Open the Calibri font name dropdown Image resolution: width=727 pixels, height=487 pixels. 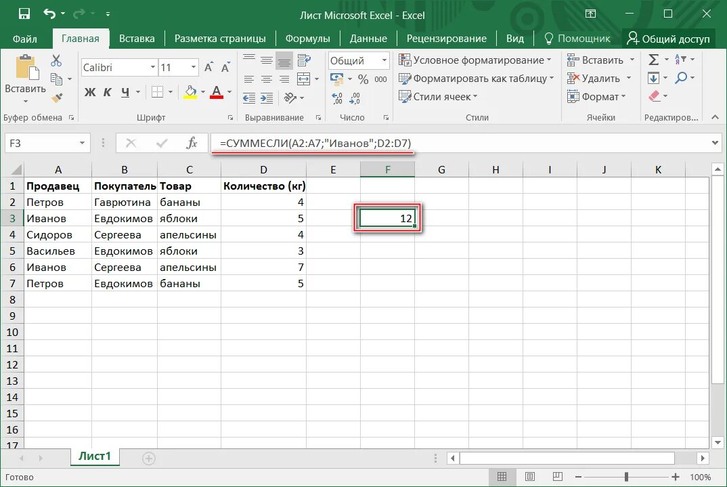click(x=152, y=68)
